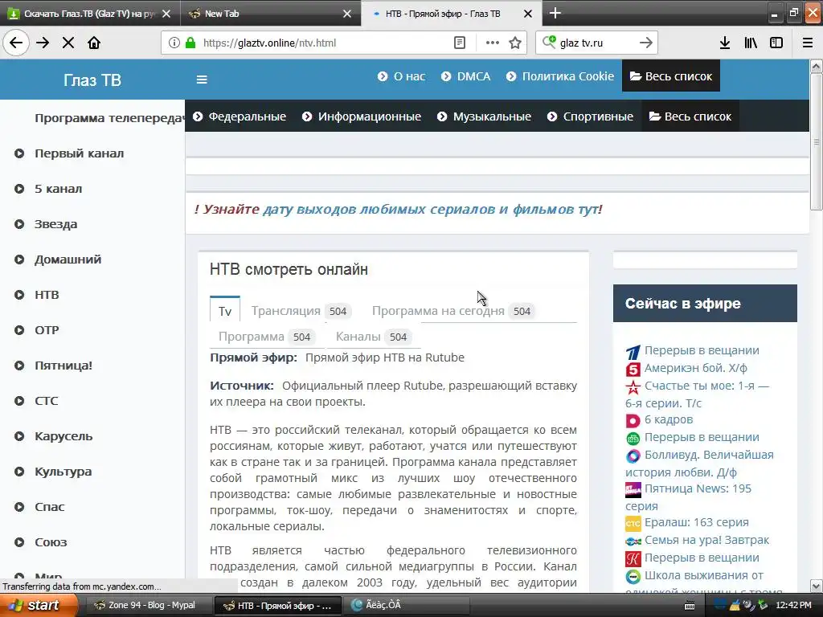Screen dimensions: 823x617
Task: Open the дату выходов любимых сериалов link
Action: coord(431,210)
